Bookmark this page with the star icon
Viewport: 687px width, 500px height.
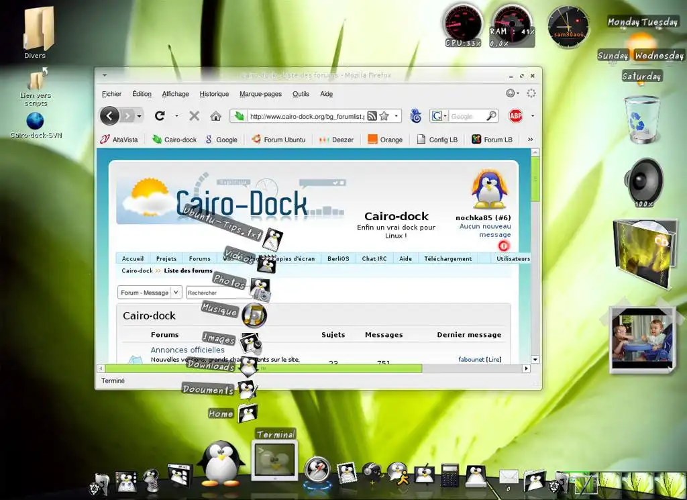click(x=384, y=116)
